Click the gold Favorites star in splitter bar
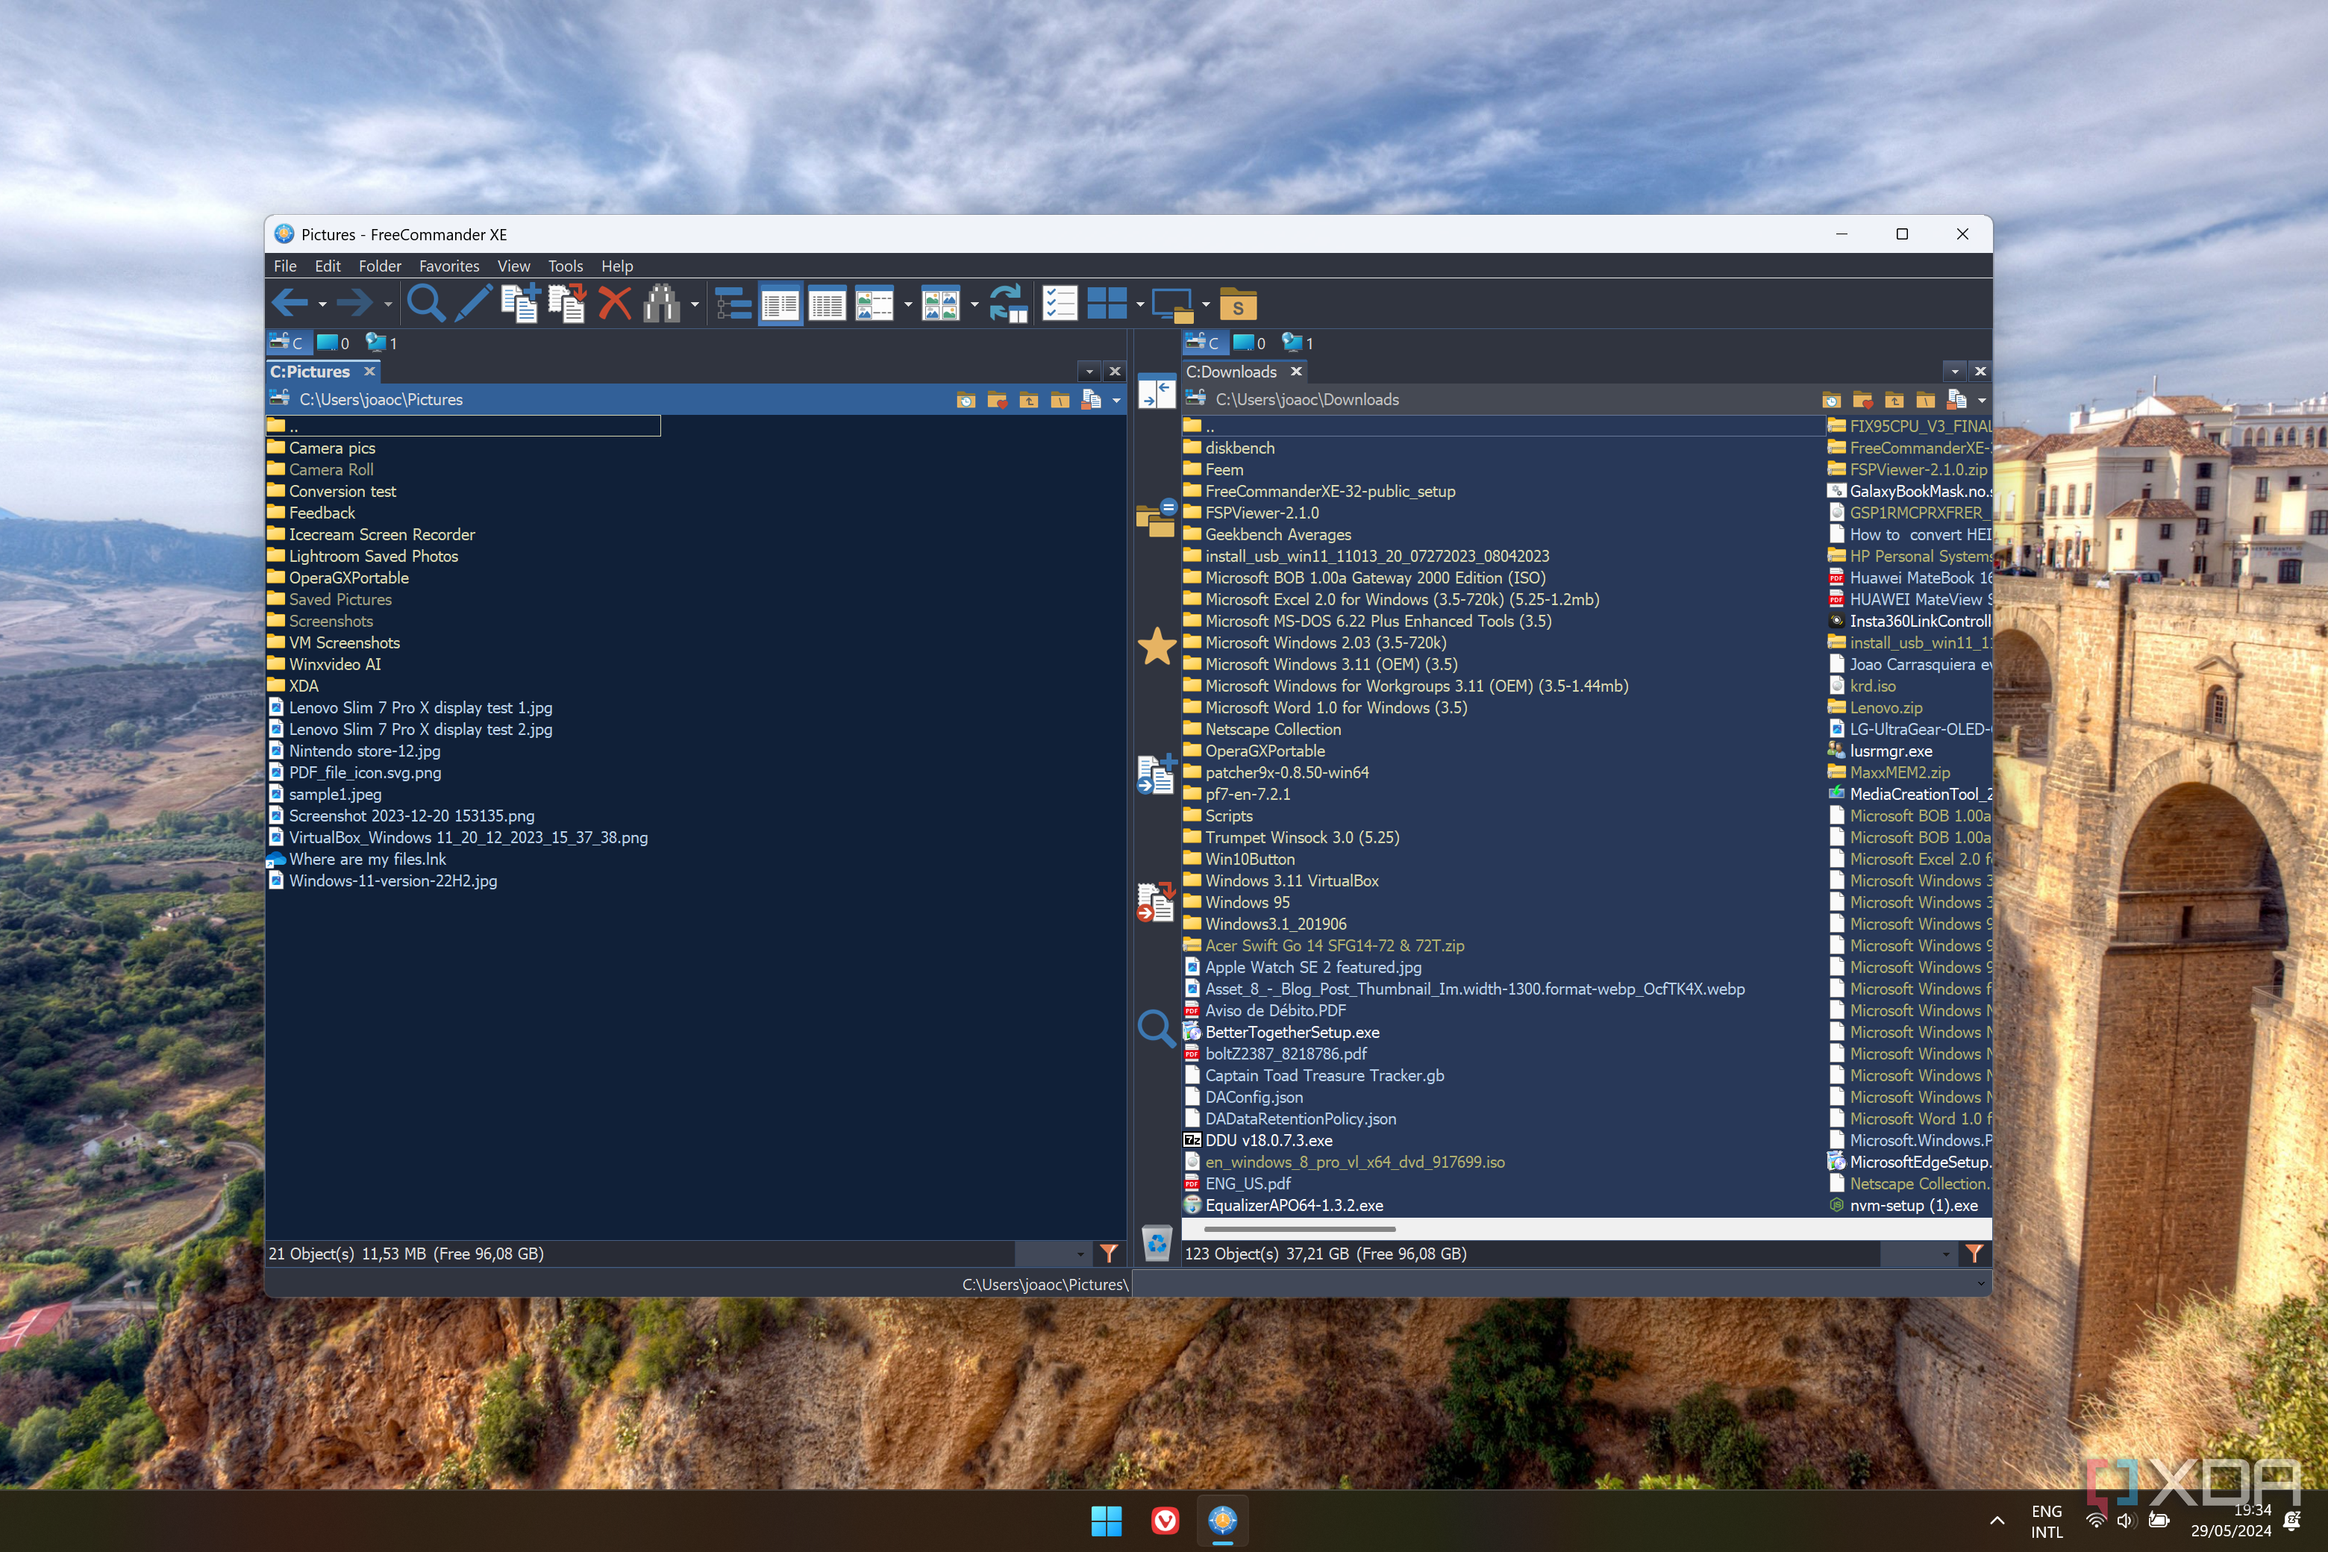The image size is (2328, 1552). point(1156,645)
